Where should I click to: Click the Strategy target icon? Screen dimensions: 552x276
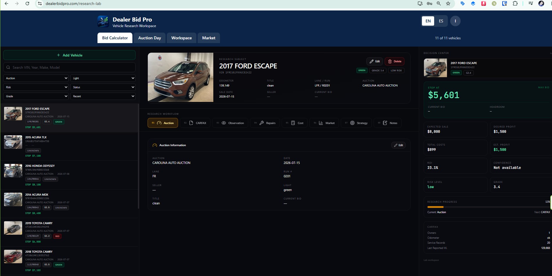(x=352, y=123)
